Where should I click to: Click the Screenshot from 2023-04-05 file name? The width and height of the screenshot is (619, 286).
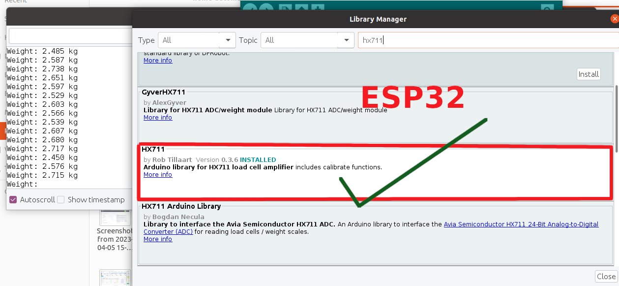[x=115, y=239]
